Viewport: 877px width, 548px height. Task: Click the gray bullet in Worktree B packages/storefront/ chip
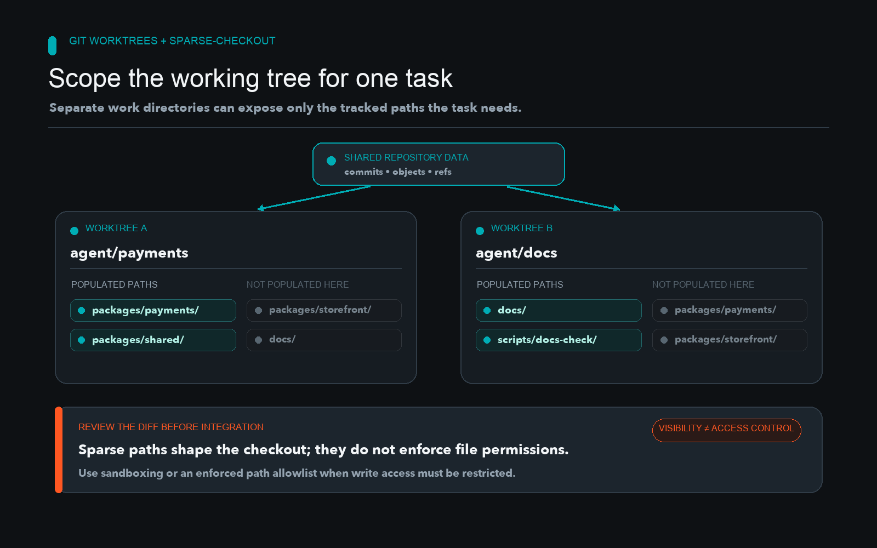tap(664, 340)
